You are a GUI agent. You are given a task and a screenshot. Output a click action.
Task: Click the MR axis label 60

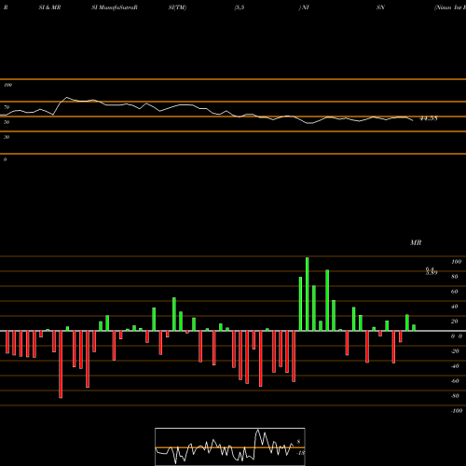(455, 292)
